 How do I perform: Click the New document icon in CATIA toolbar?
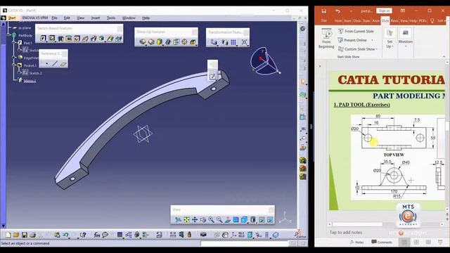click(8, 235)
